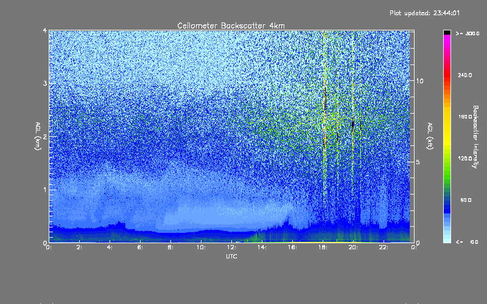
Task: Click the "10" kft altitude tick label
Action: [419, 81]
